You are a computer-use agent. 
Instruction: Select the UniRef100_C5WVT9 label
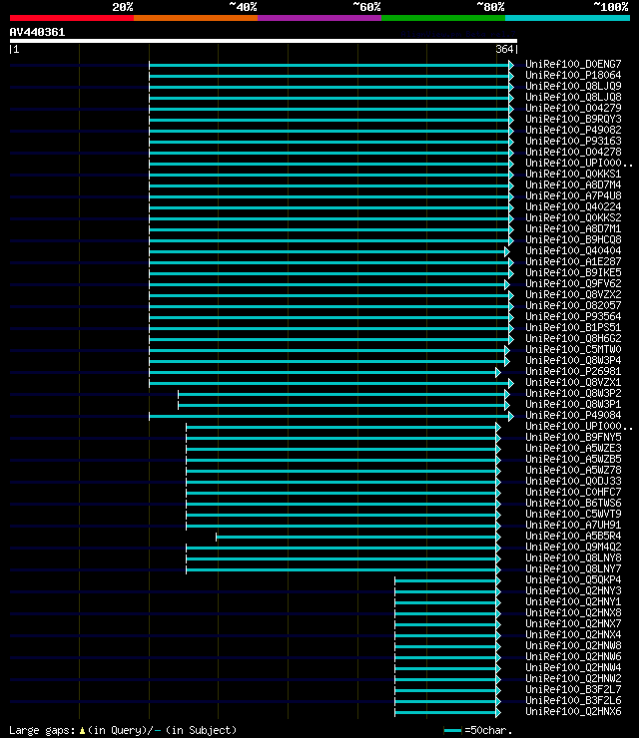coord(573,514)
